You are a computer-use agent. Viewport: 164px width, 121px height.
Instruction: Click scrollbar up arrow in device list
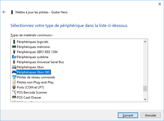tap(145, 42)
